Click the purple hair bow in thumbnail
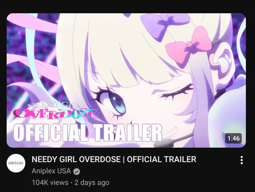255x192 pixels. pos(164,25)
